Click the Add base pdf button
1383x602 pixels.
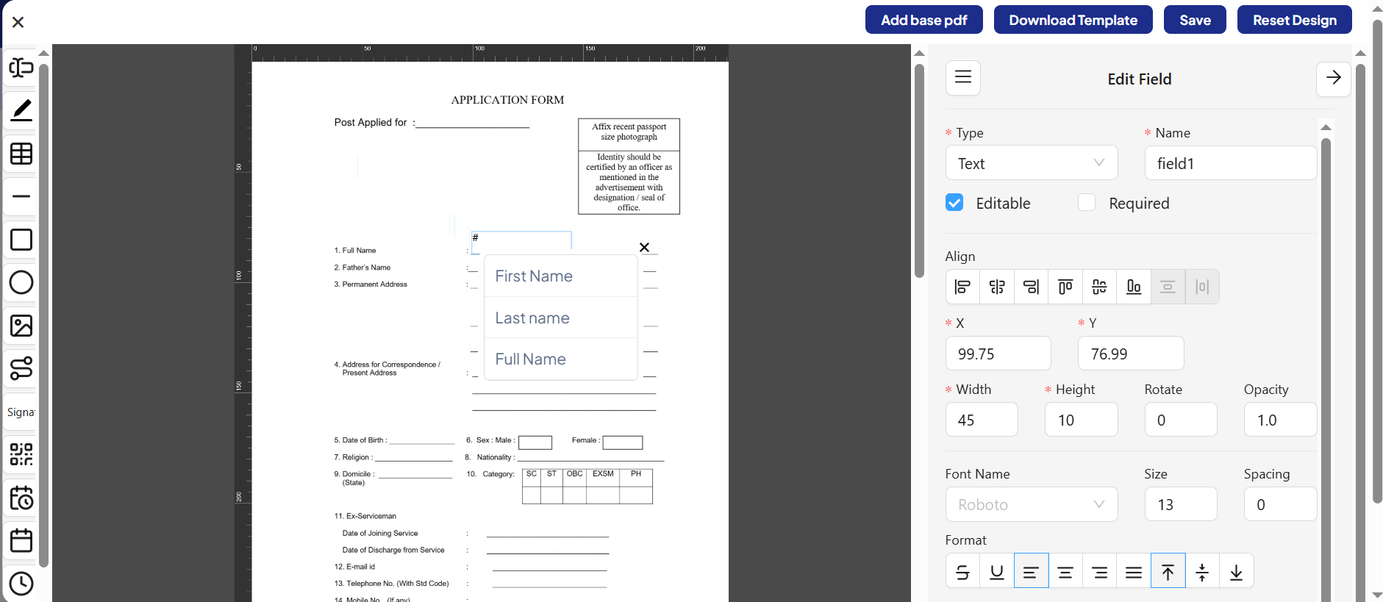pyautogui.click(x=923, y=20)
